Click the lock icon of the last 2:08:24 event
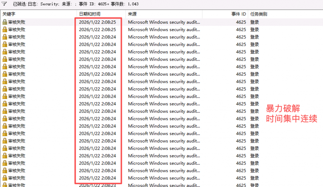Screen dimensions: 323x187 point(5,178)
